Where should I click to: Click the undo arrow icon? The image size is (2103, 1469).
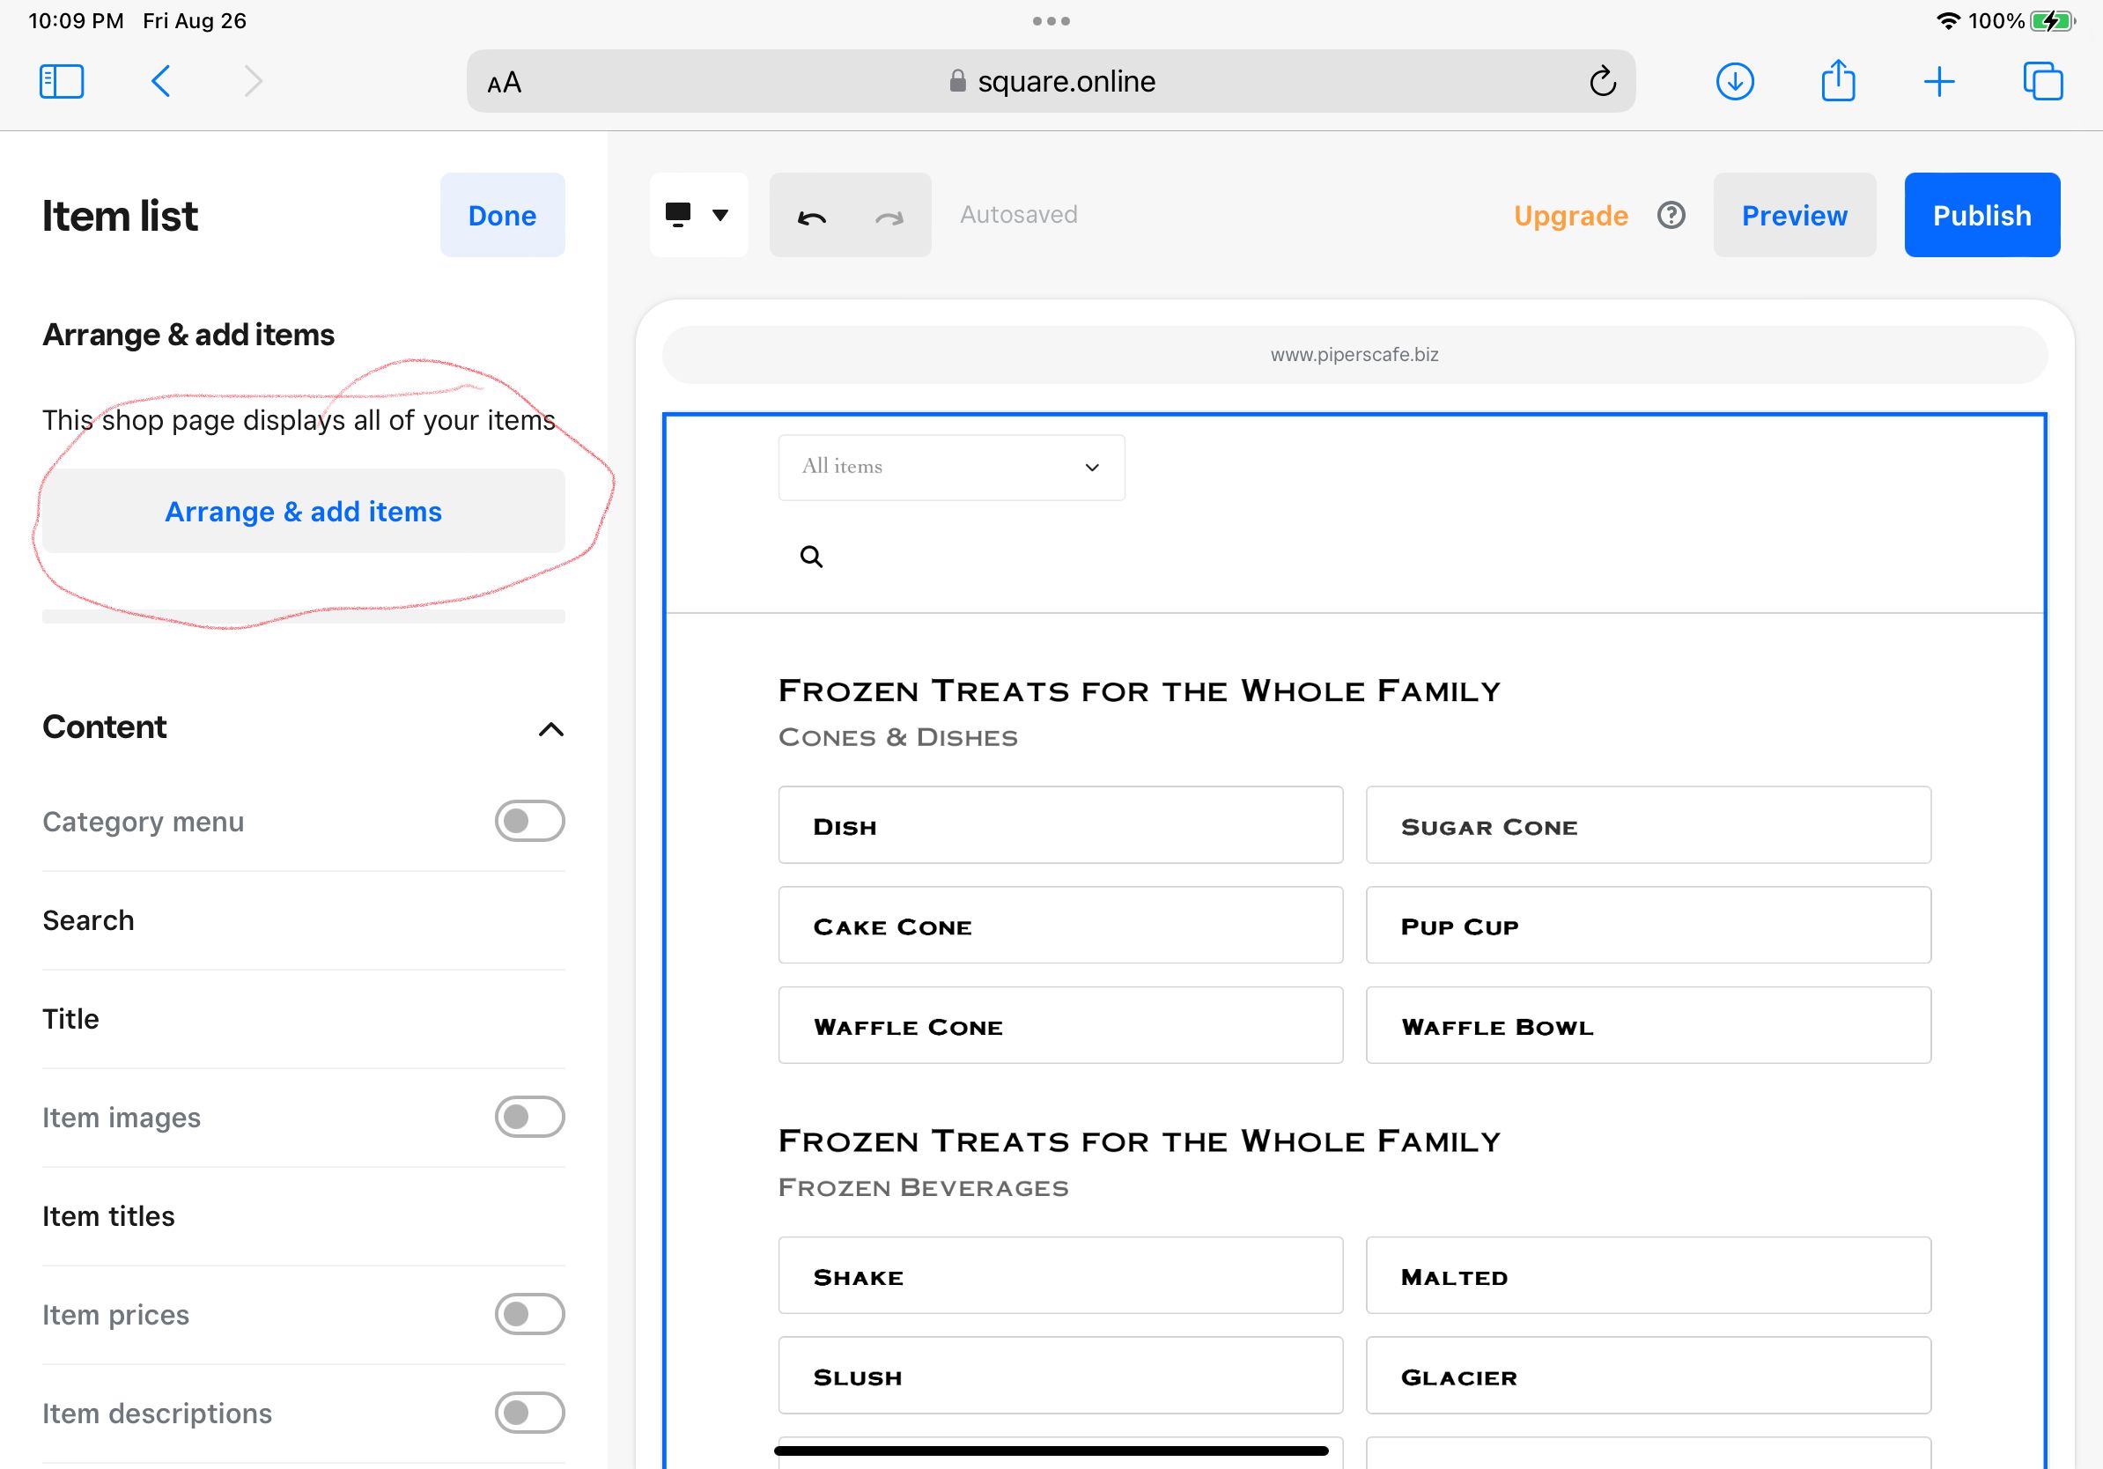[812, 216]
